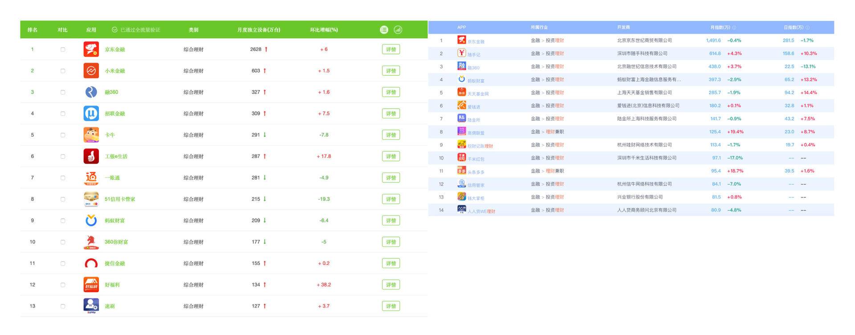Tick the compare checkbox for rank 3 融360
The height and width of the screenshot is (335, 855).
(x=63, y=92)
